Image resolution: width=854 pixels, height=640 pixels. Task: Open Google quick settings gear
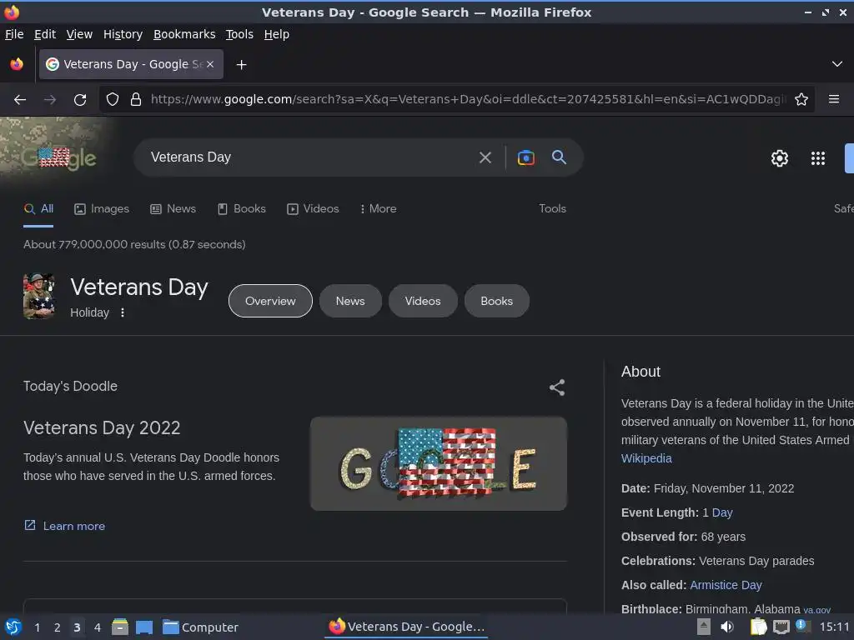tap(780, 158)
